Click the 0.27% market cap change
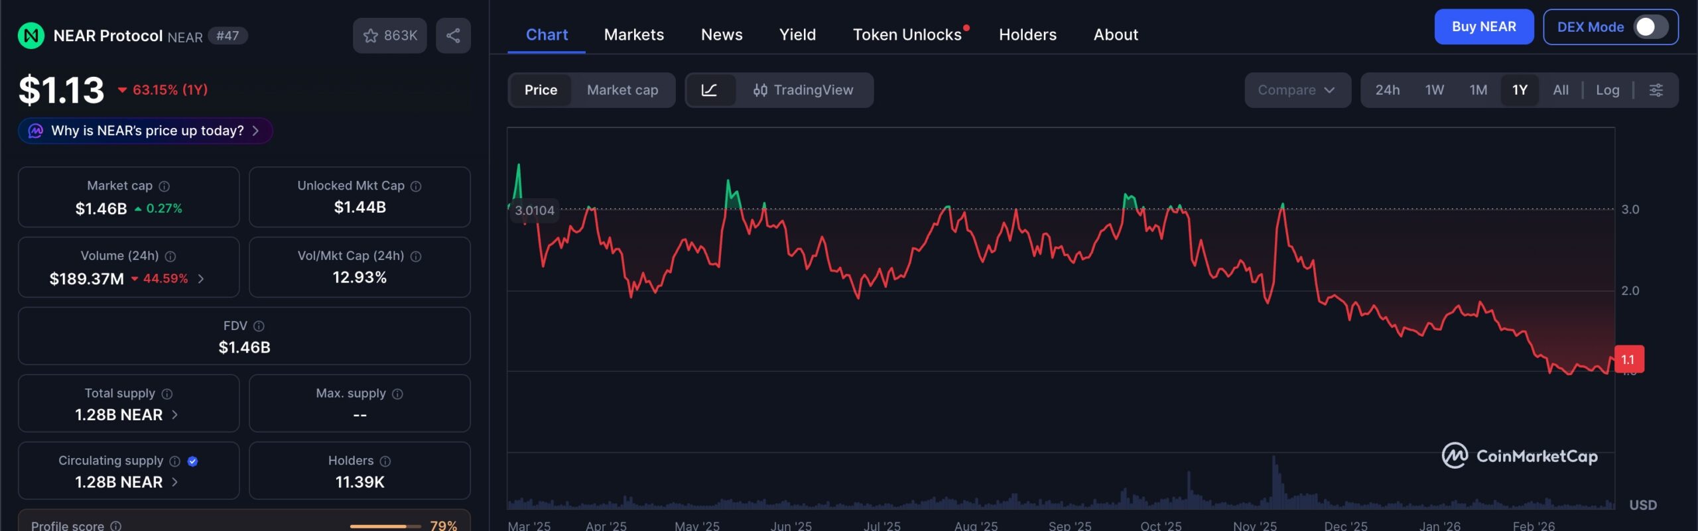The image size is (1698, 531). [x=159, y=209]
